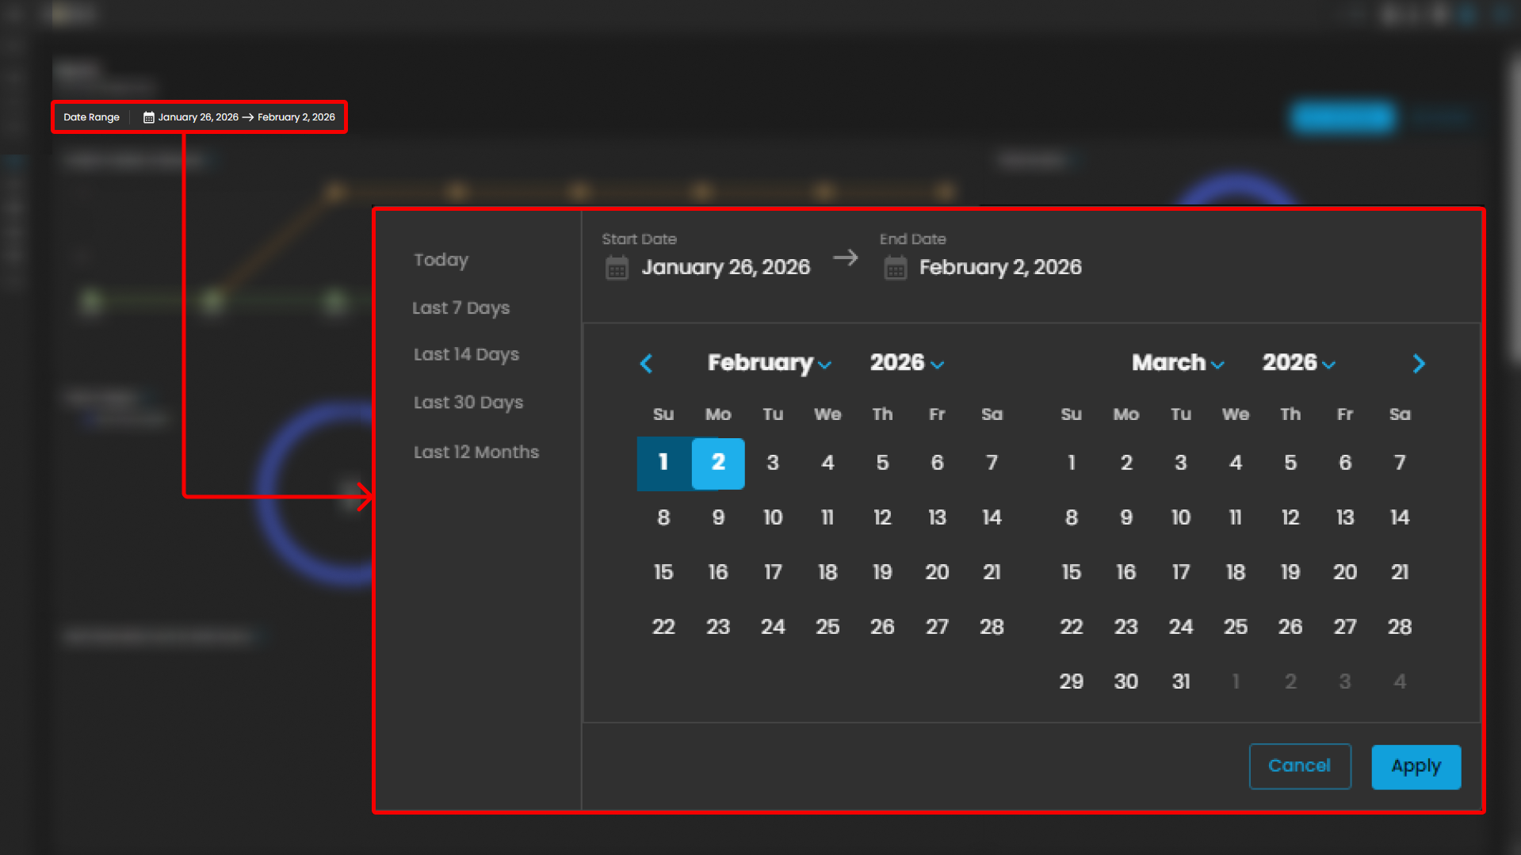Click calendar icon in Date Range bar
This screenshot has width=1521, height=855.
point(148,117)
